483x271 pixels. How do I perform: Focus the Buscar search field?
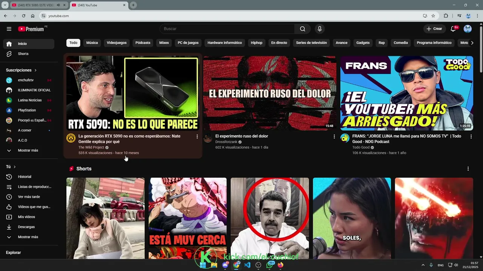[227, 29]
